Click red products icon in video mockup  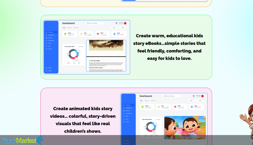click(175, 107)
